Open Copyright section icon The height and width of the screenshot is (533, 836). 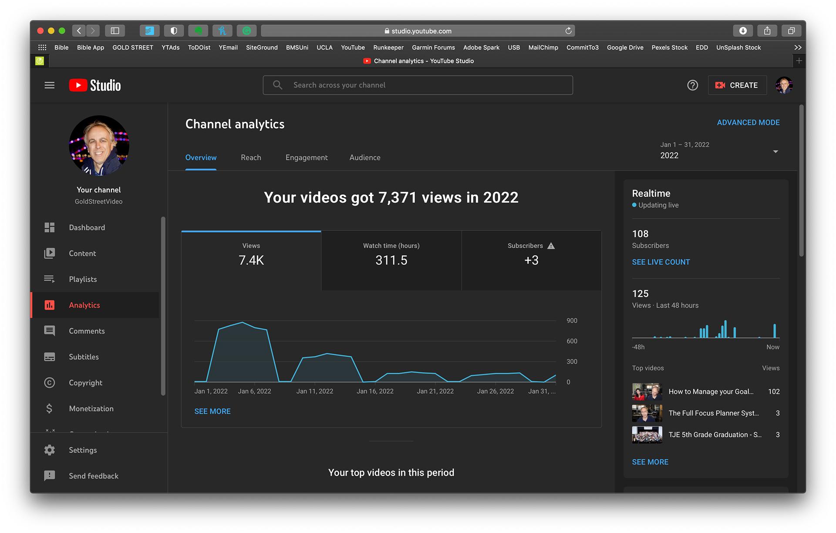[50, 383]
